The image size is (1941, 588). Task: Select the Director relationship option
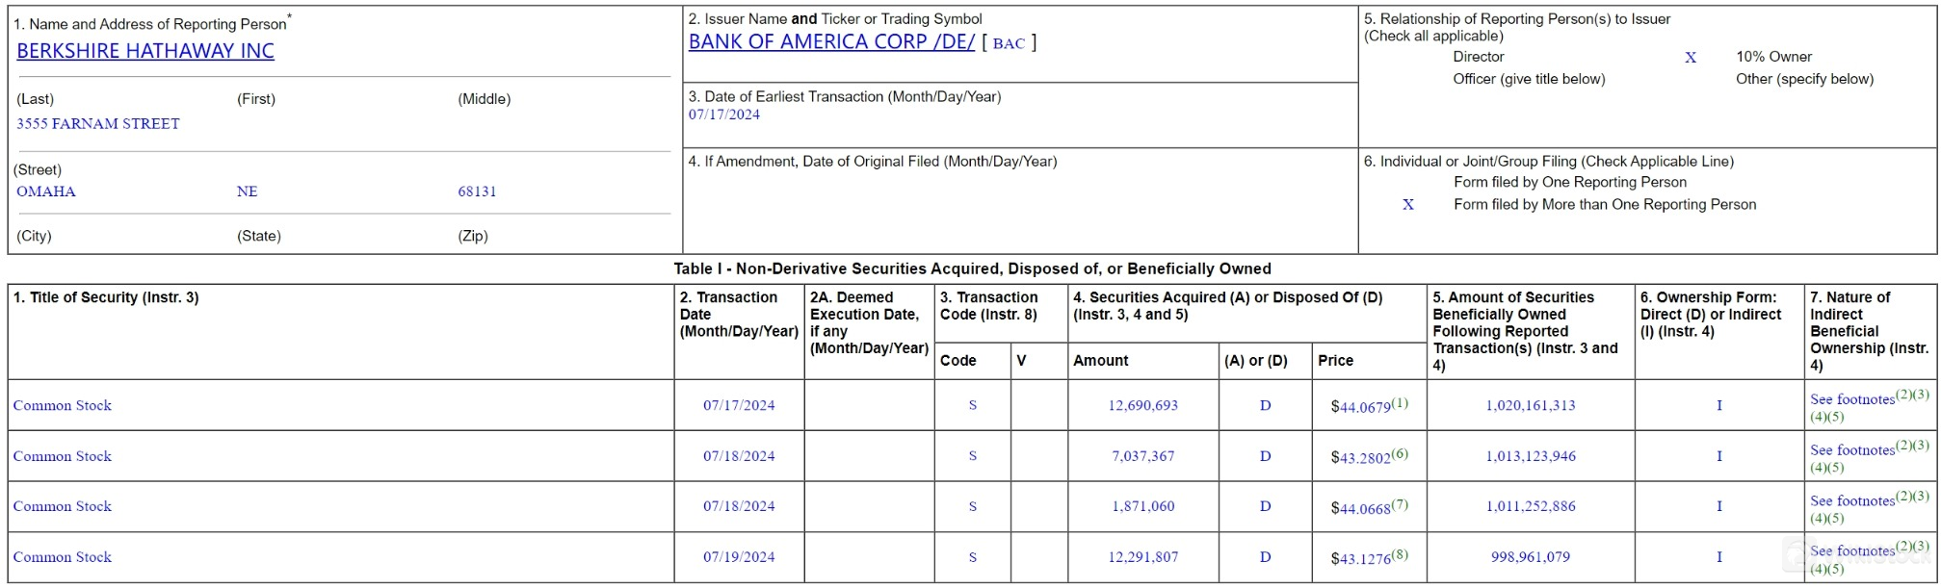1478,57
